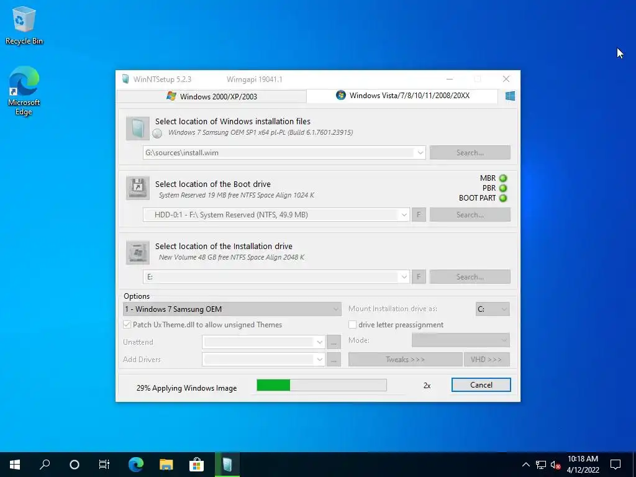Open the Recycle Bin desktop icon
Image resolution: width=636 pixels, height=477 pixels.
point(24,25)
